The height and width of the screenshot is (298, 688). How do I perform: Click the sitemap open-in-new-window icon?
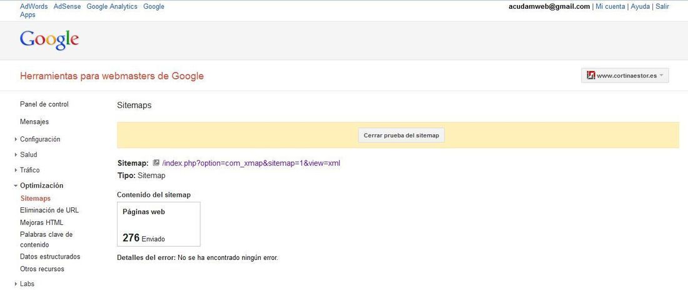[156, 162]
